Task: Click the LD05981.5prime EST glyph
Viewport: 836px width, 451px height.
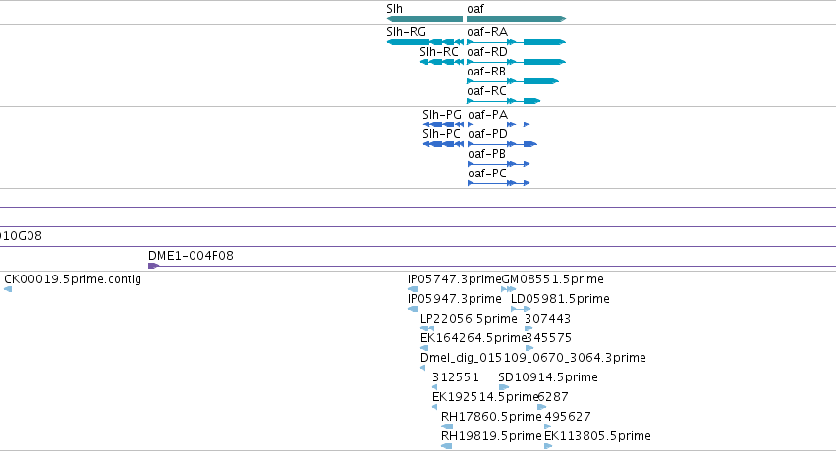Action: click(521, 309)
